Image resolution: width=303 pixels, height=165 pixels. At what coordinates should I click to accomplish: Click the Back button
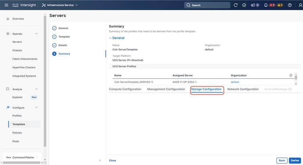pyautogui.click(x=282, y=160)
